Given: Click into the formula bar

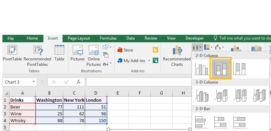Looking at the screenshot, I should [139, 82].
